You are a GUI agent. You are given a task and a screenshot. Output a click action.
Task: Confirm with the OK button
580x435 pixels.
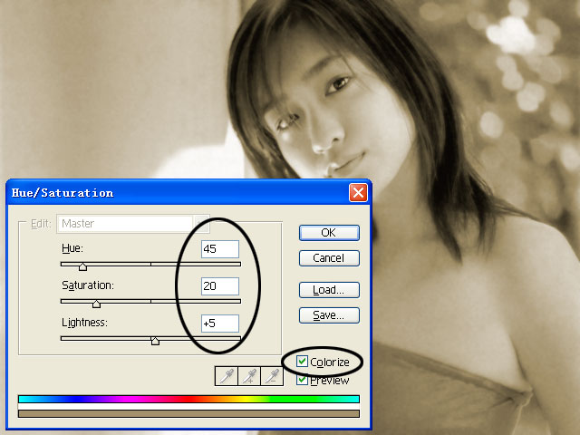tap(329, 233)
